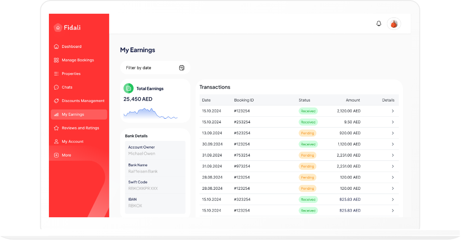
Task: Open the user profile avatar
Action: click(394, 24)
